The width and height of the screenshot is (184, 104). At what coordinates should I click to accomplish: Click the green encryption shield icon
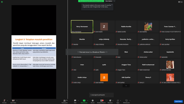coord(2,2)
